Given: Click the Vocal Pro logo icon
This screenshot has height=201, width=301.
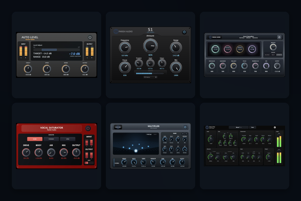Looking at the screenshot, I should tap(207, 127).
